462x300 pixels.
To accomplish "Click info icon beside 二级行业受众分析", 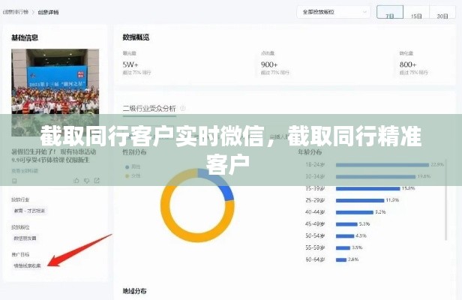I will 183,109.
